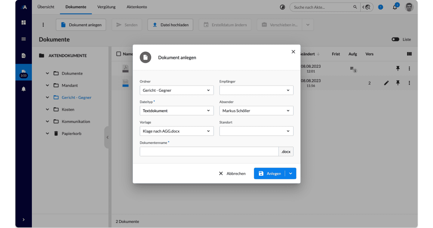Screen dimensions: 433x228
Task: Pin the document dated 08.08.2023 11:56
Action: click(x=398, y=83)
